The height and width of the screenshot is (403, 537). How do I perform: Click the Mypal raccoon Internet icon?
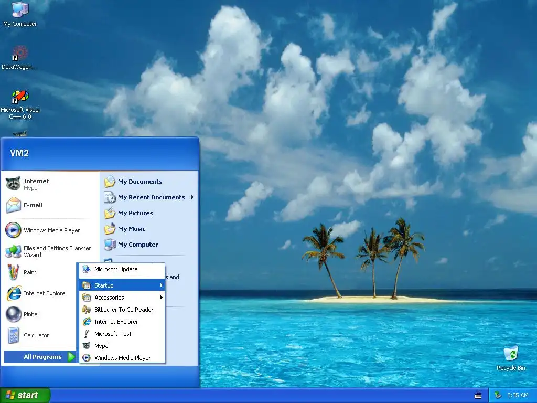point(13,184)
